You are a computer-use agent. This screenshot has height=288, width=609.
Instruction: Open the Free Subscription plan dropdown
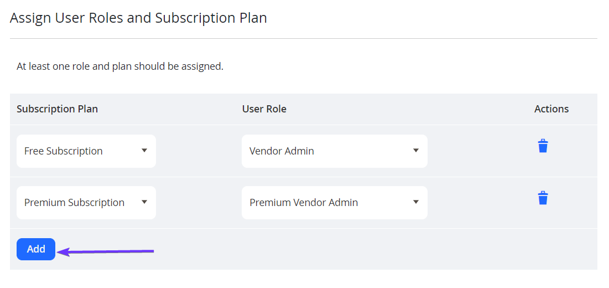tap(86, 151)
